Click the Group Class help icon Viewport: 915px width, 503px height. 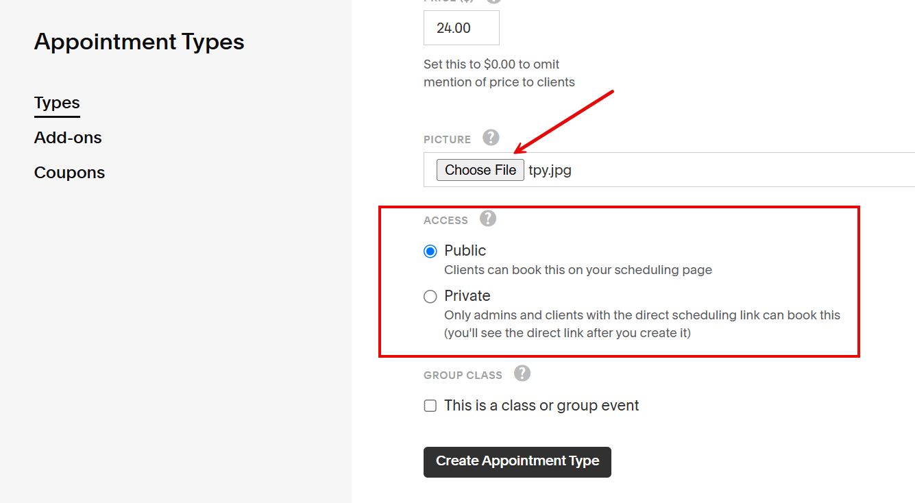click(x=522, y=373)
